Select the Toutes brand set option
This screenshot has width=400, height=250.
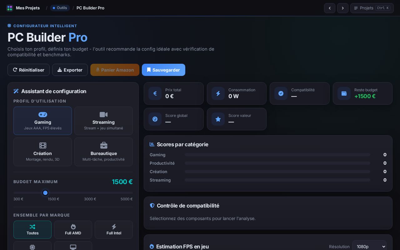coord(32,230)
